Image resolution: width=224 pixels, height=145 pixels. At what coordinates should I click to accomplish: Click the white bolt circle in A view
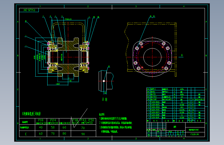pos(104,81)
